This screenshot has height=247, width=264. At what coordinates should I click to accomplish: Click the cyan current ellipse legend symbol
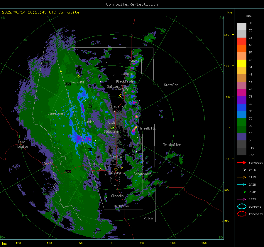[x=242, y=206]
